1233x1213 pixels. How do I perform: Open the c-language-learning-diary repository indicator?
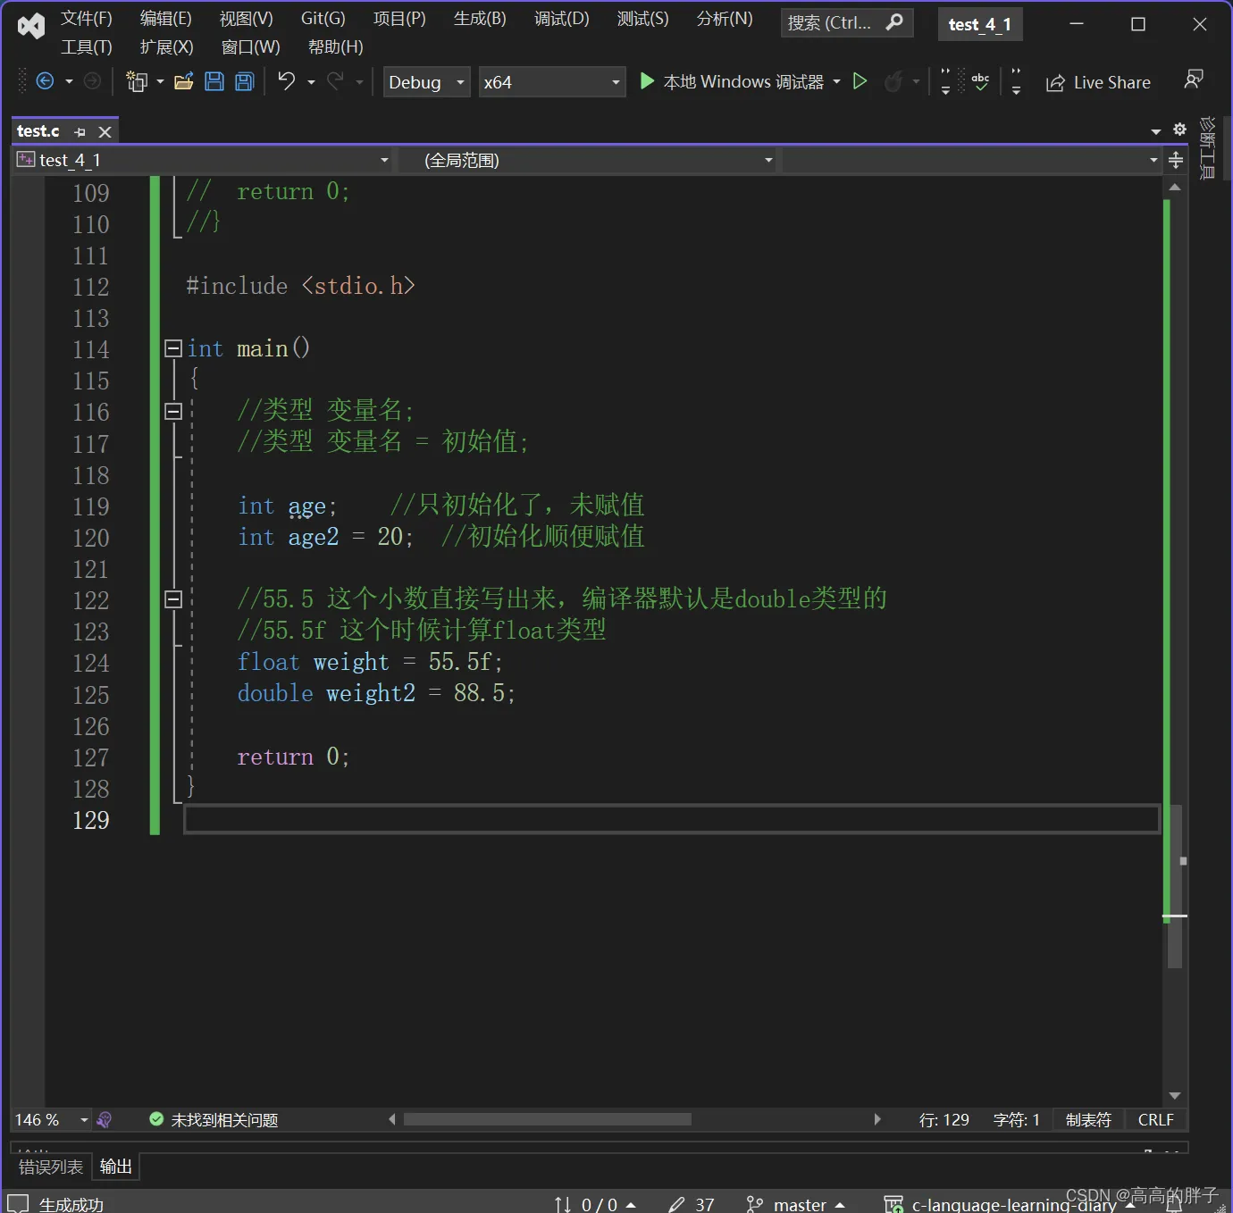pos(1008,1204)
